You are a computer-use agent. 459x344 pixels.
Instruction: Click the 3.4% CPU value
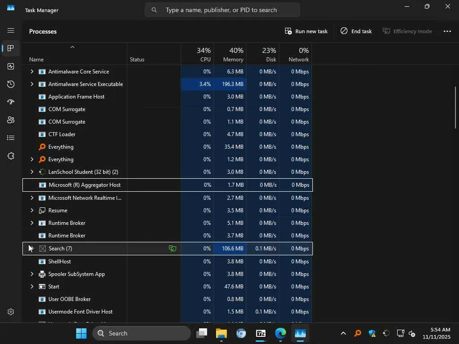point(205,84)
